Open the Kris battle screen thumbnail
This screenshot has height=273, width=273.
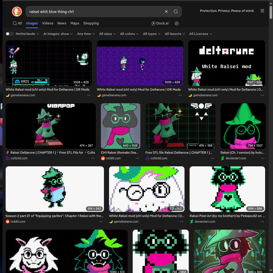coord(49,63)
